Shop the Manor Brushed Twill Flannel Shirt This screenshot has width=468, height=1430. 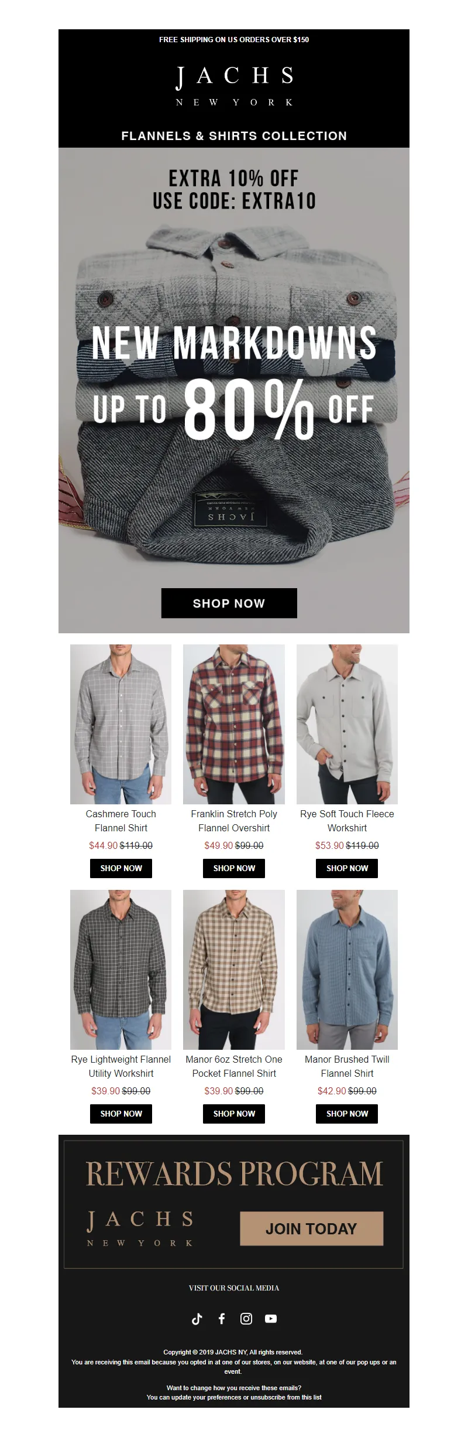pyautogui.click(x=347, y=1114)
